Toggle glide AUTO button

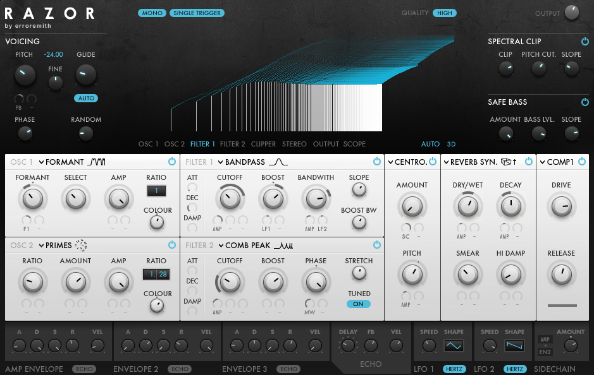point(86,98)
